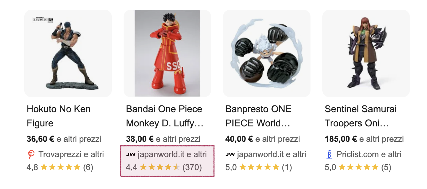This screenshot has height=189, width=427.
Task: Click the 185,00 € price
Action: 341,139
